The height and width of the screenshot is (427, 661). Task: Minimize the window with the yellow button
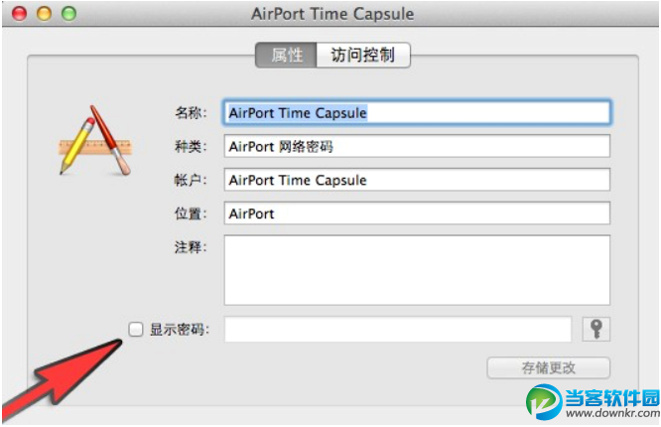click(44, 14)
